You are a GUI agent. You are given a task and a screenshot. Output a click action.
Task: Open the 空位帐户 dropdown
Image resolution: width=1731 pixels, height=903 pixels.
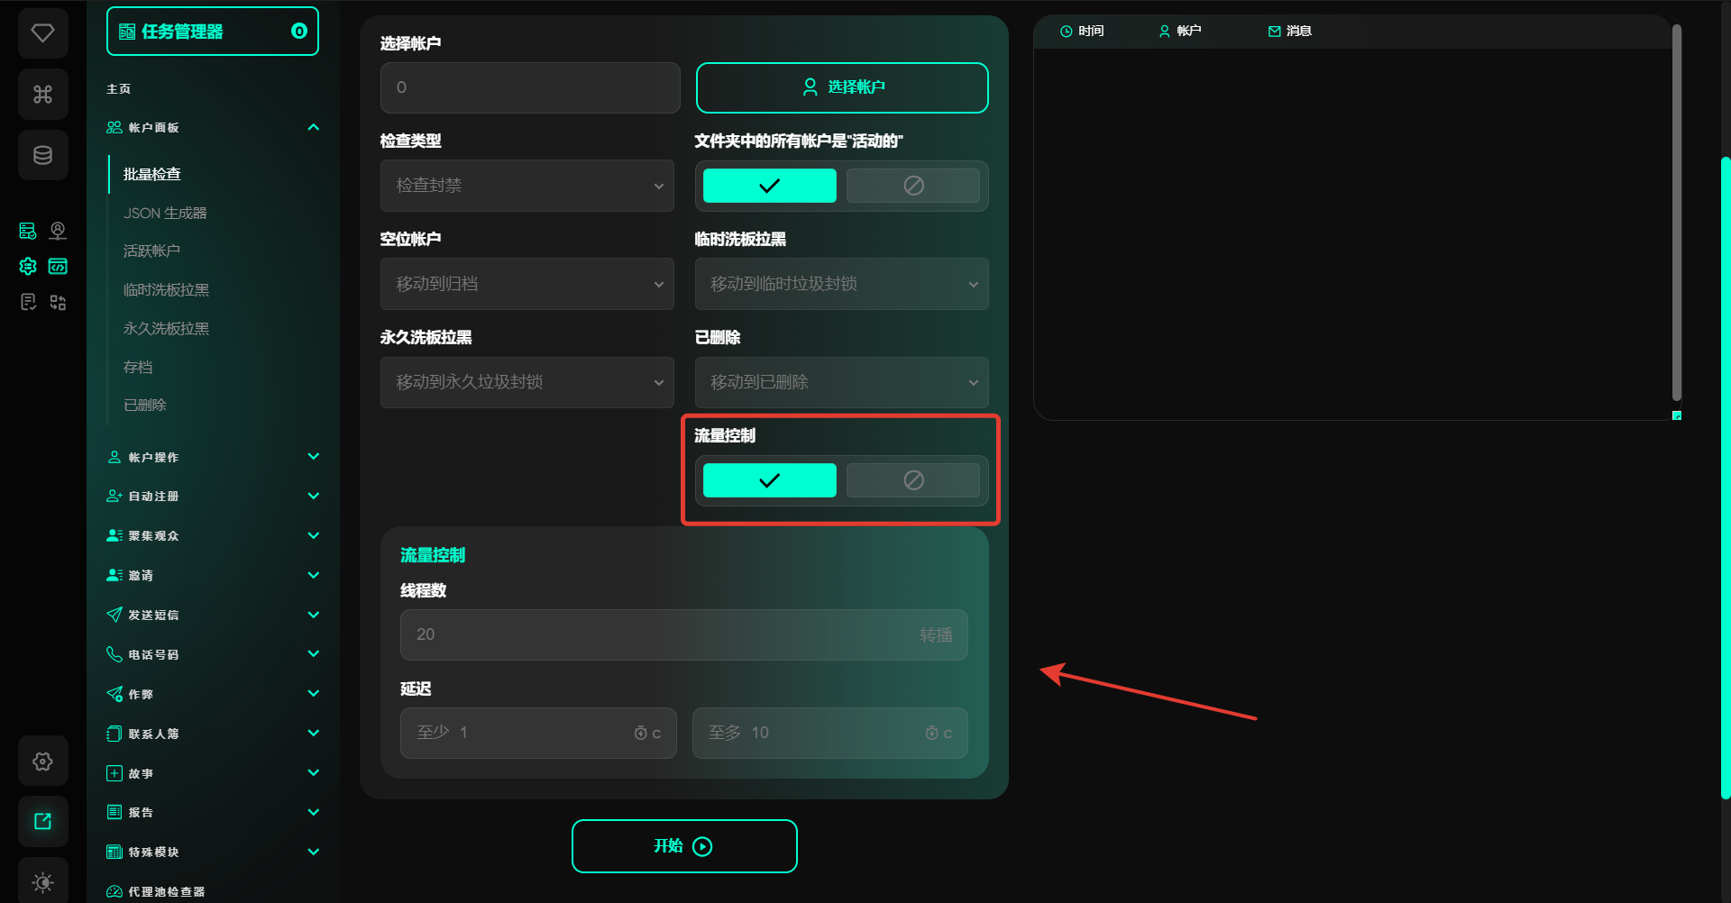coord(527,284)
